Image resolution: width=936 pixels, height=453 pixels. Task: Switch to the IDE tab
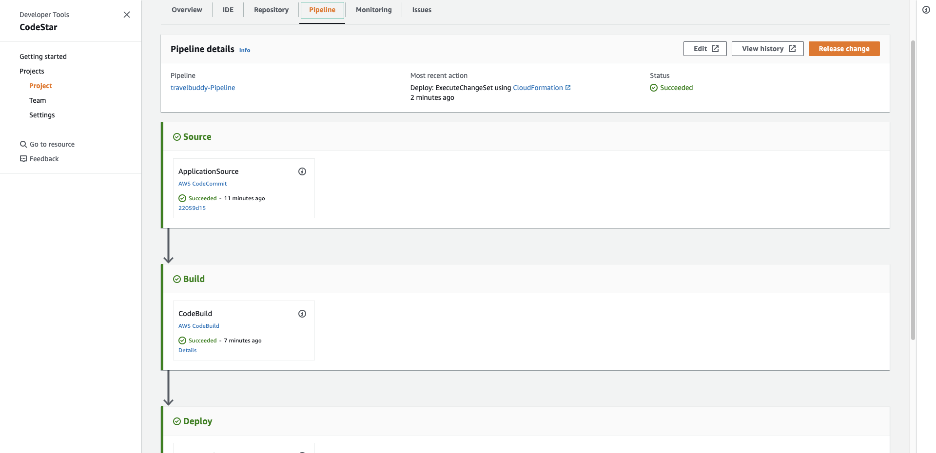click(228, 10)
